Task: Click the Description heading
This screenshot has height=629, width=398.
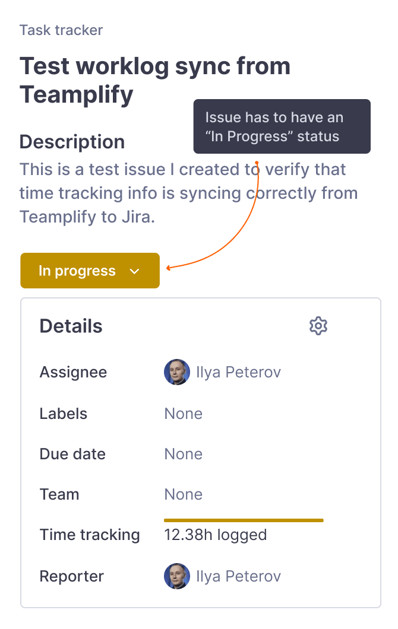Action: (x=72, y=142)
